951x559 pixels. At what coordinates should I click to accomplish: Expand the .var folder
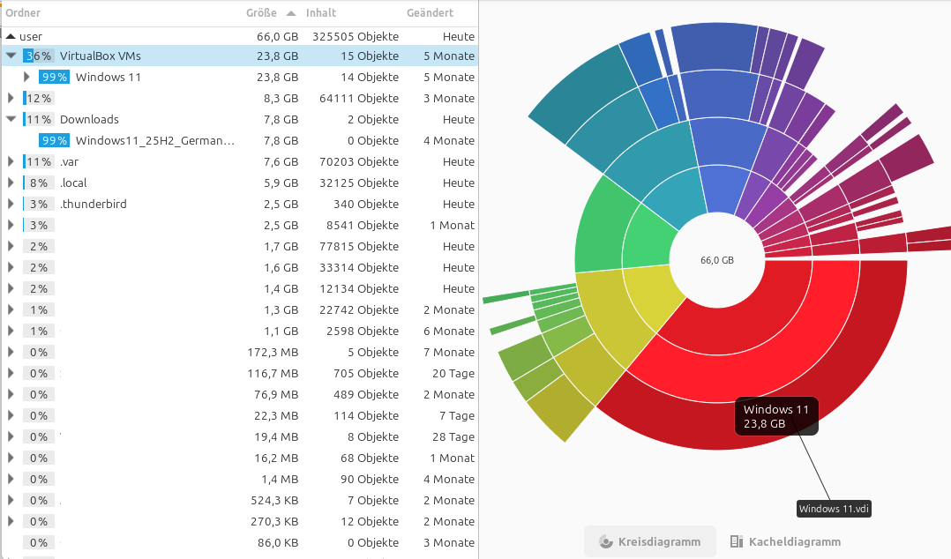(11, 162)
